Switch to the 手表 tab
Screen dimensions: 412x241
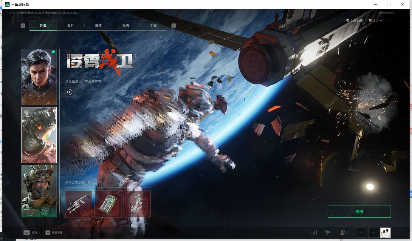(x=153, y=26)
